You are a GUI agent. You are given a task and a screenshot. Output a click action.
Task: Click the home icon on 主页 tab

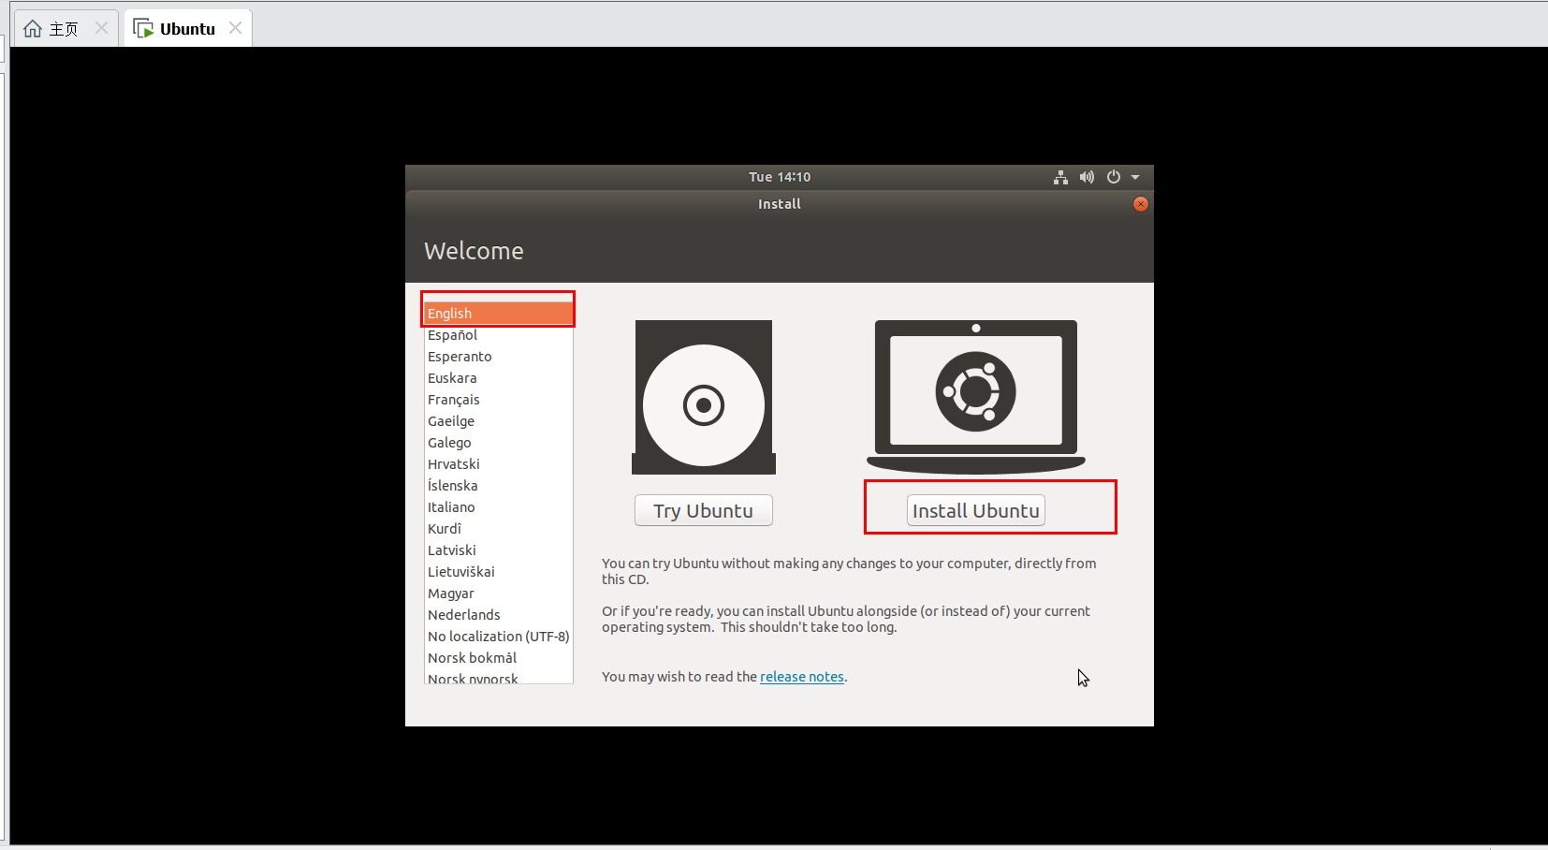(32, 27)
